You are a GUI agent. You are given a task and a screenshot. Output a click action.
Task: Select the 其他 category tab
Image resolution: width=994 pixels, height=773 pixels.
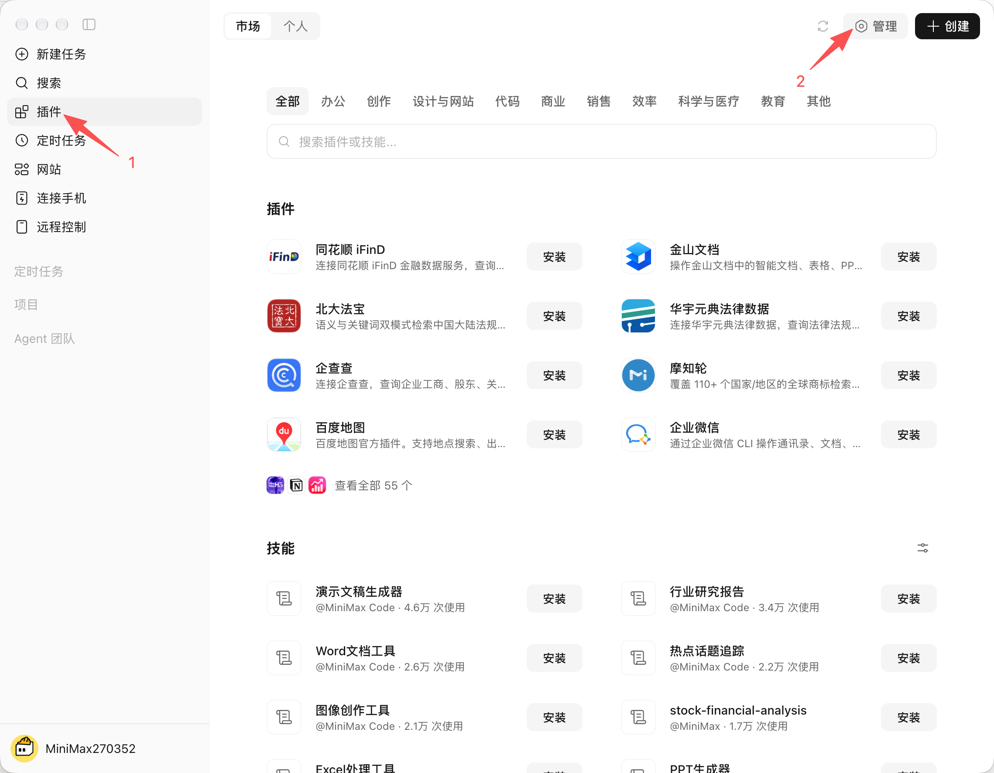point(819,101)
